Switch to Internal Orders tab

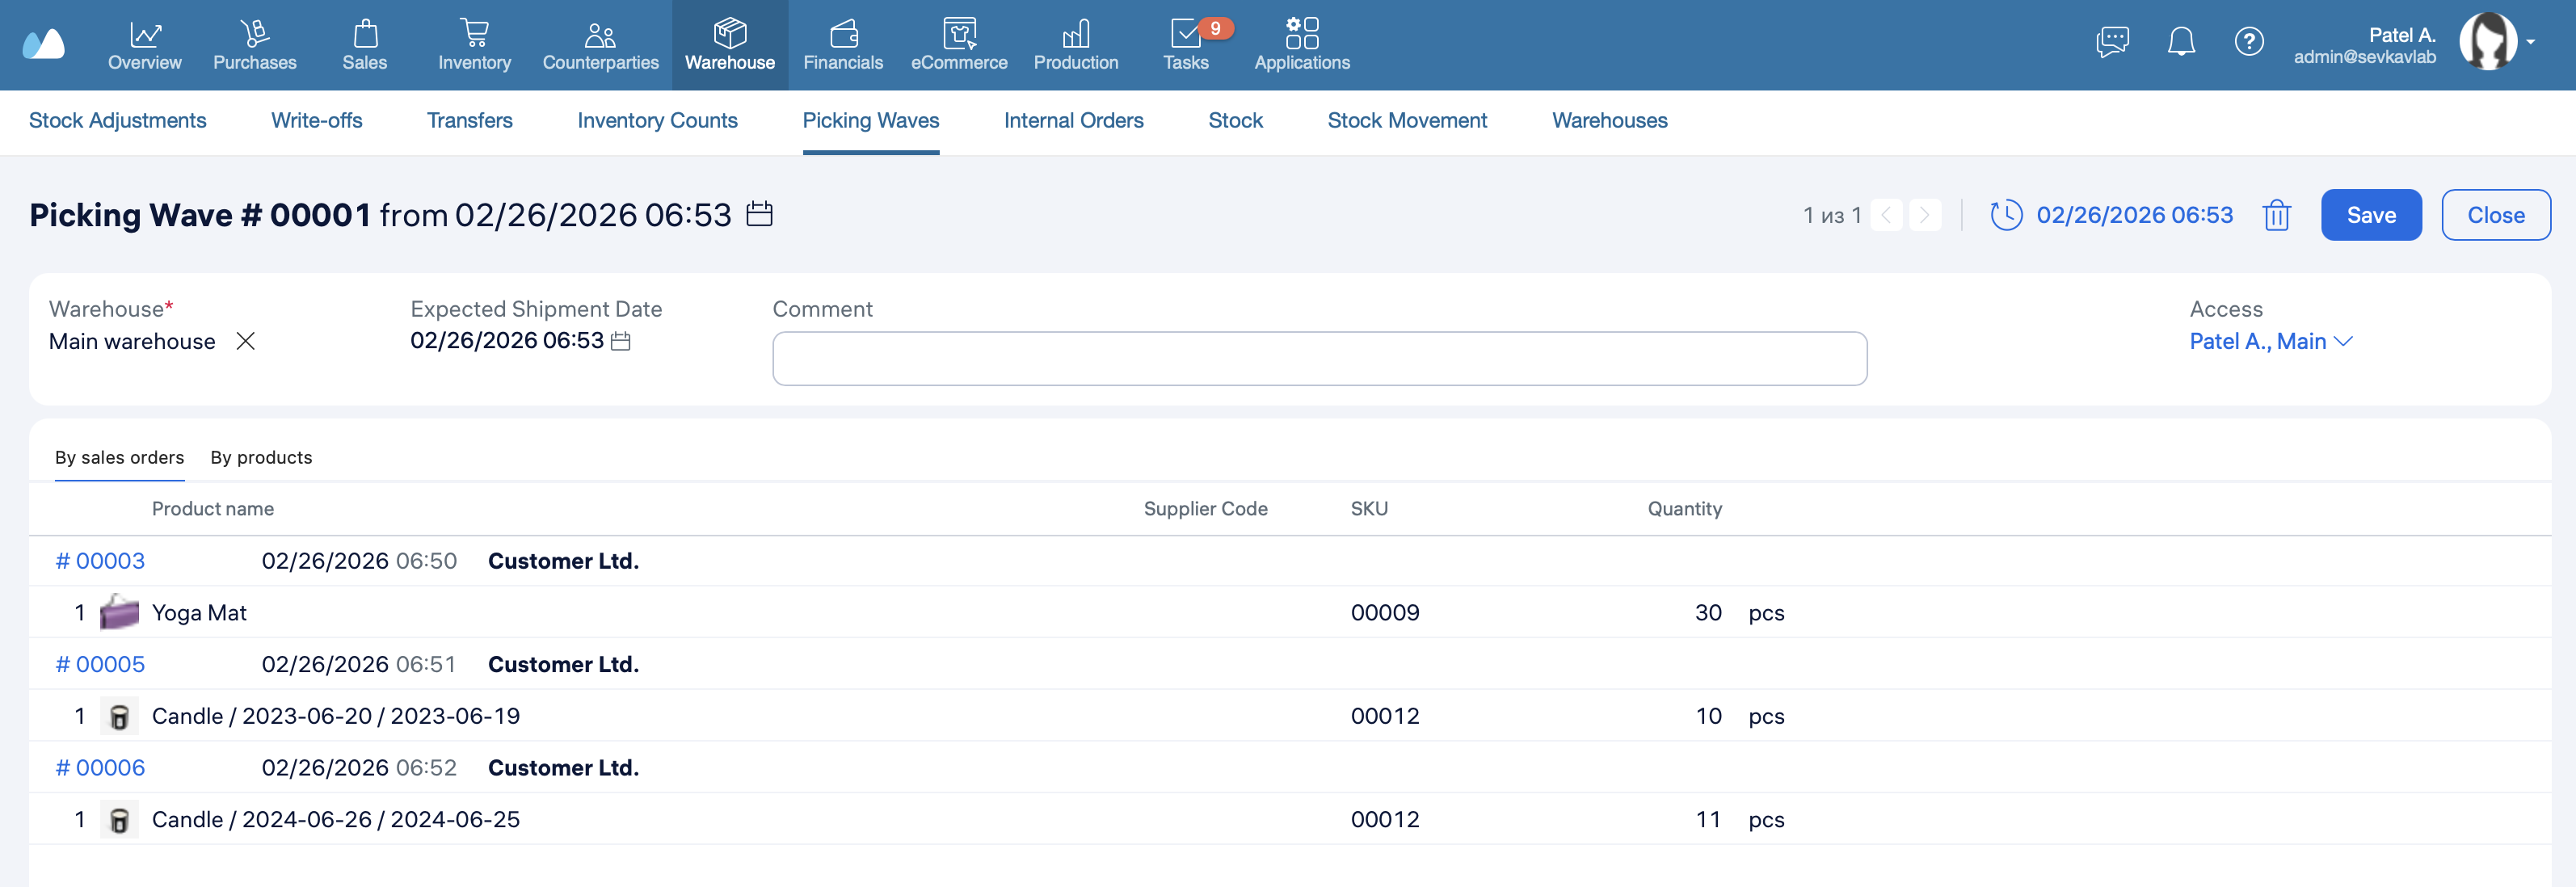[1074, 120]
